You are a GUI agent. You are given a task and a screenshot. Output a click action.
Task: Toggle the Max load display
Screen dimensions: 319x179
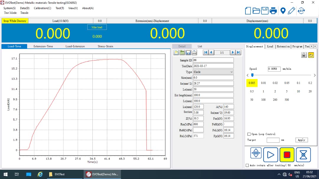click(x=97, y=27)
